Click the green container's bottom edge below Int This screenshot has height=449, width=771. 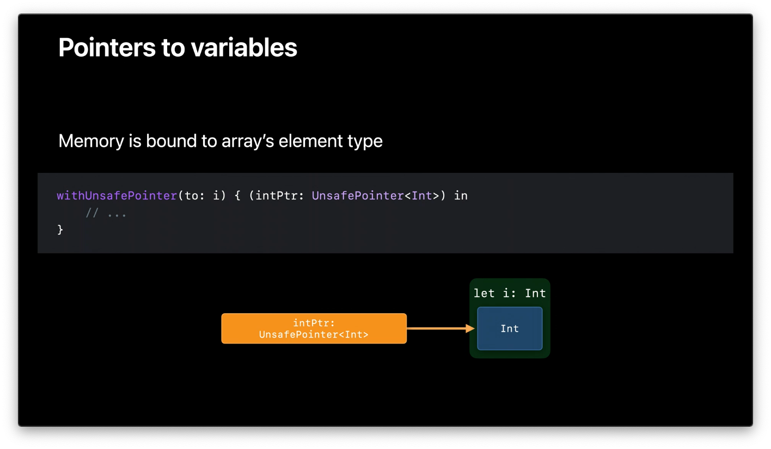pyautogui.click(x=510, y=355)
